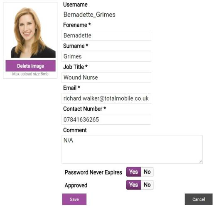
Task: Cancel editing the user profile
Action: coord(199,199)
